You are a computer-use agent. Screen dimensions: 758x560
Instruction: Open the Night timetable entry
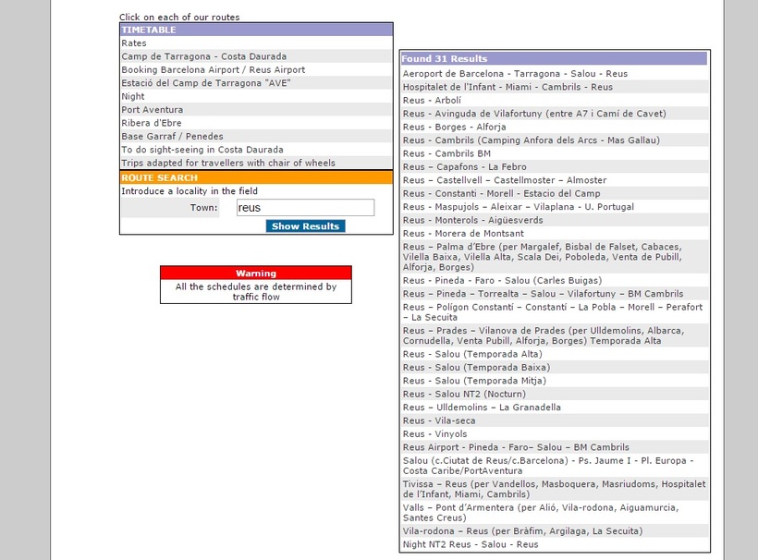coord(133,96)
